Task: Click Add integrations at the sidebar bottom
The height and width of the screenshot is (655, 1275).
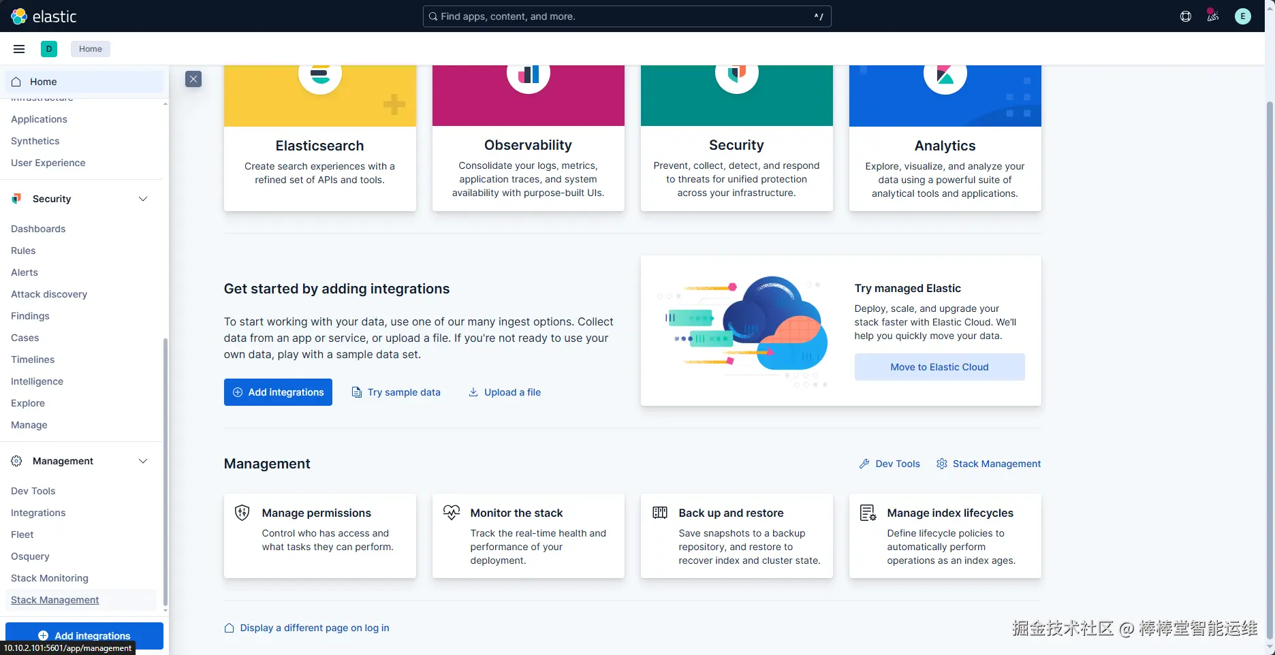Action: coord(84,636)
